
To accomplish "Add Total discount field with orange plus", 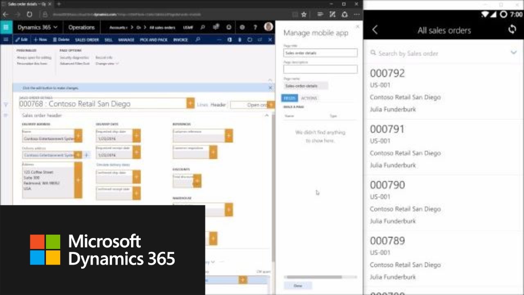I will coord(197,181).
